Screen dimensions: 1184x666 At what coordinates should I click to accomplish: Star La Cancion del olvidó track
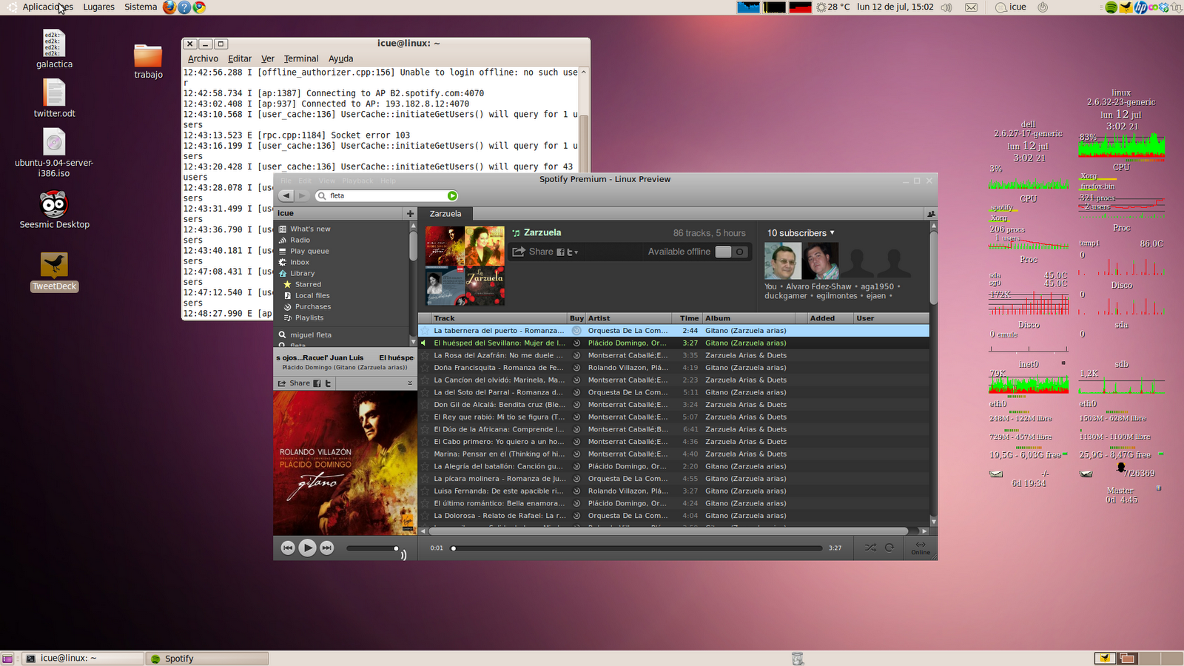(425, 380)
